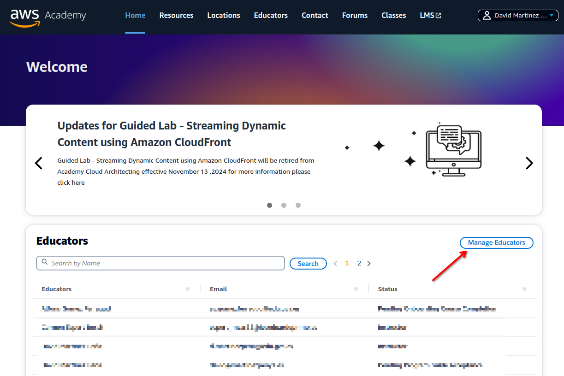Image resolution: width=564 pixels, height=376 pixels.
Task: Open the Educators column filter arrow
Action: pos(188,289)
